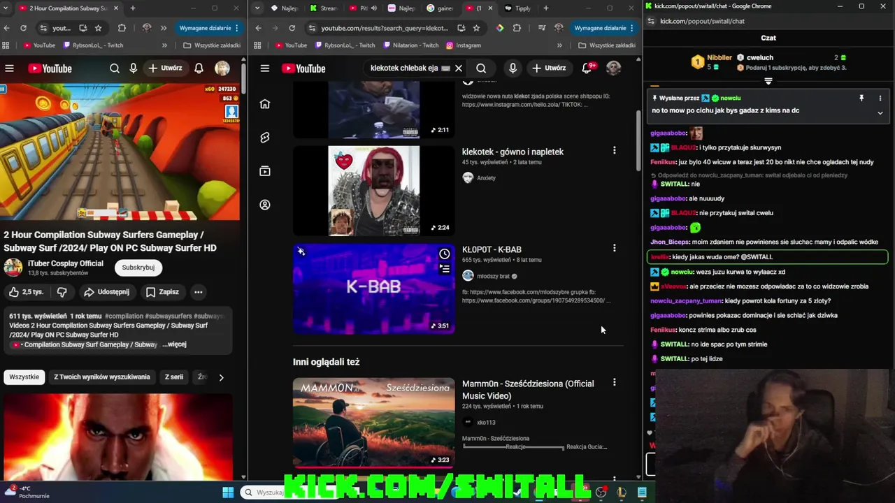Click 'Wymagane działanie' in the left browser
The image size is (895, 503).
click(209, 28)
